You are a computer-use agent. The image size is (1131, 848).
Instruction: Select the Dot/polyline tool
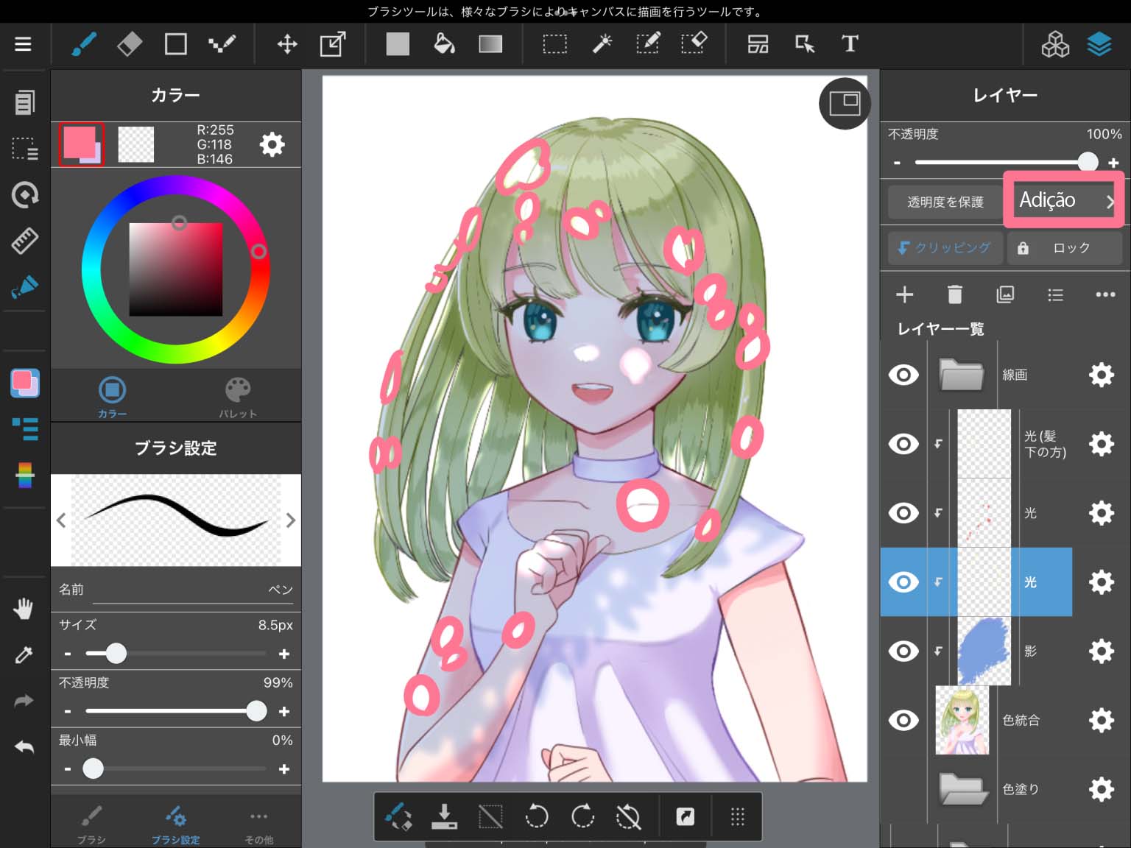coord(222,44)
